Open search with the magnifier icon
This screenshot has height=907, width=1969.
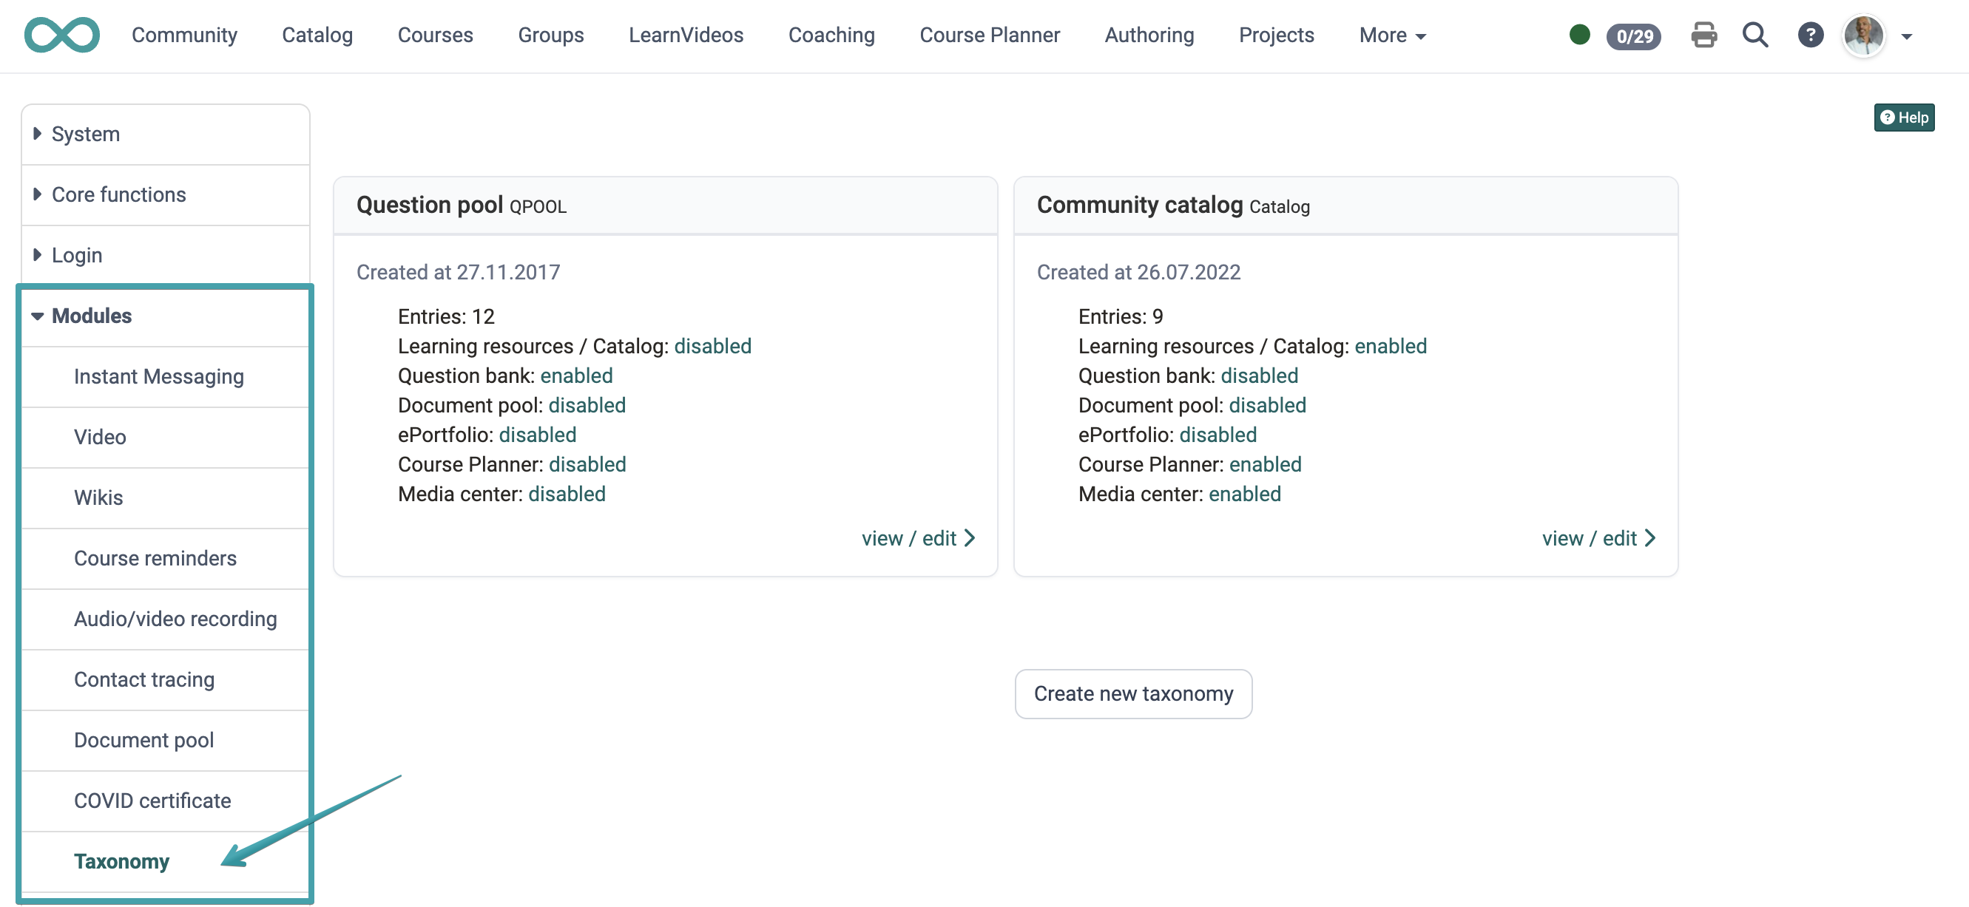click(1755, 35)
